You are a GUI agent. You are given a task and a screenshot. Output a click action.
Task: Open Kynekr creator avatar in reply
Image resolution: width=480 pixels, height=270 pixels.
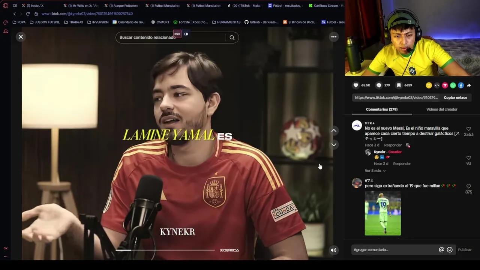[x=368, y=152]
